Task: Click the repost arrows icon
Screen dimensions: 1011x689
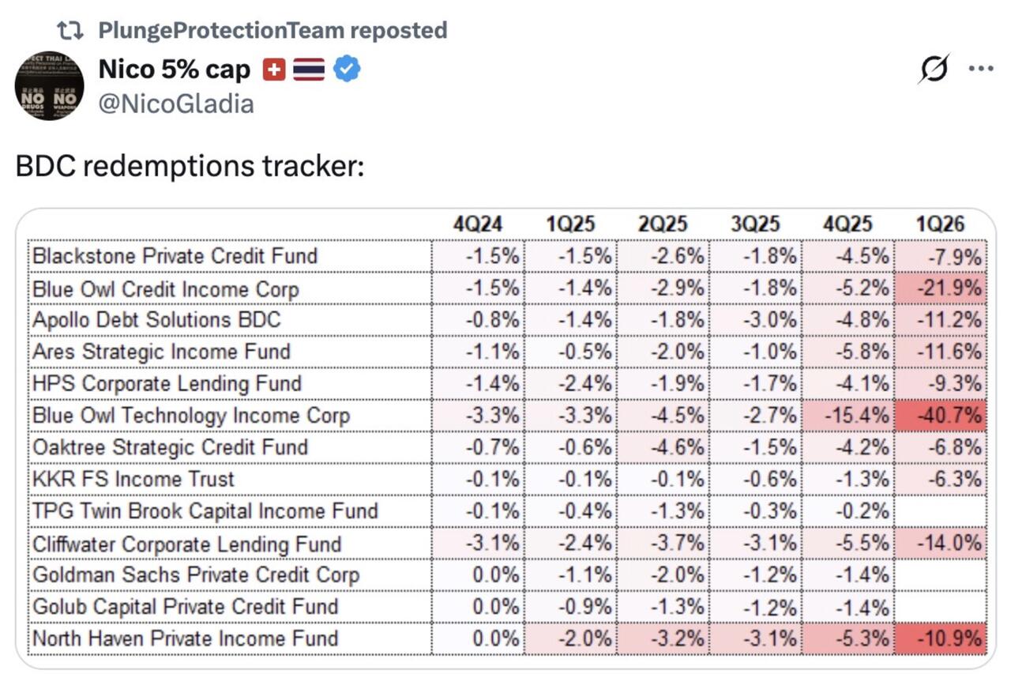Action: [x=70, y=31]
